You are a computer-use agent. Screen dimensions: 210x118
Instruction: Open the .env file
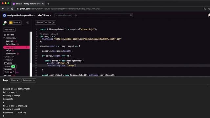pyautogui.click(x=8, y=63)
